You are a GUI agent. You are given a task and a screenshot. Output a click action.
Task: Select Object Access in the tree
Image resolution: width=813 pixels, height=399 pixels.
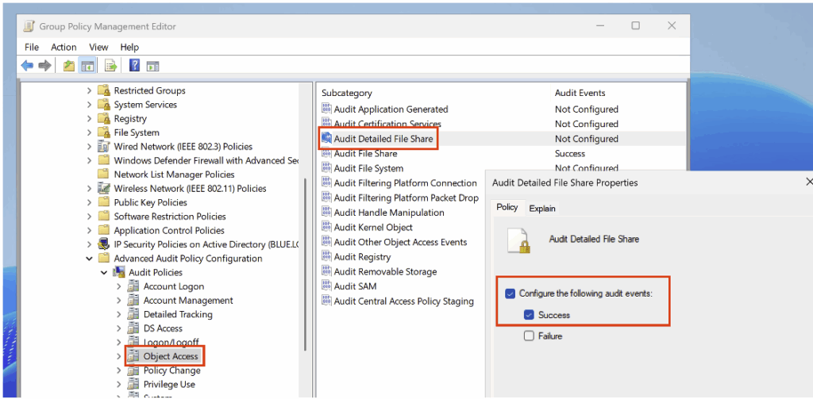coord(171,357)
